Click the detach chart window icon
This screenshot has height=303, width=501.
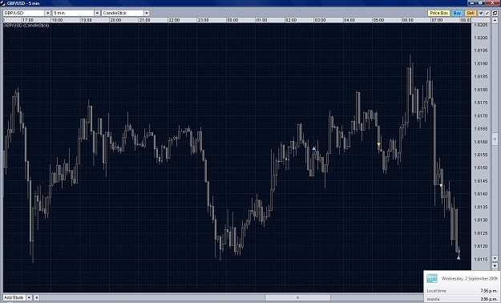click(495, 13)
